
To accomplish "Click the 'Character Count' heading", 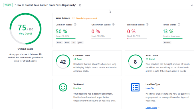I will click(82, 55).
